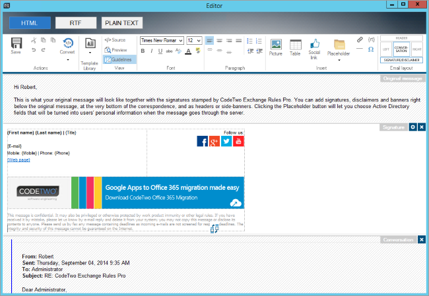Viewport: 429px width, 296px height.
Task: Expand the Template Library dropdown arrow
Action: click(x=90, y=53)
